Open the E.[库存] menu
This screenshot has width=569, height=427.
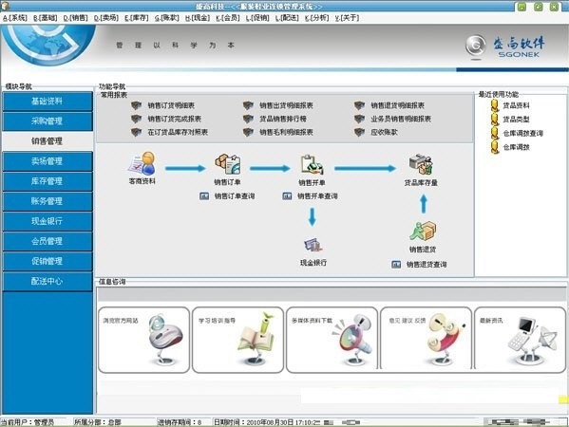click(137, 18)
